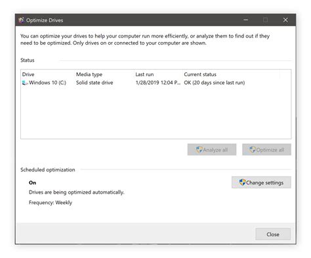Click the 'Status' section label
This screenshot has width=311, height=258.
28,60
